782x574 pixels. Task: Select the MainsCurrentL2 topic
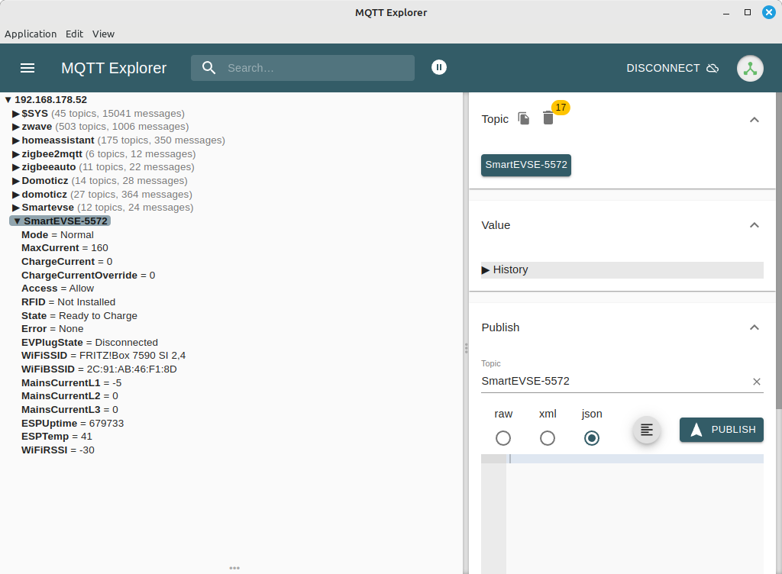pyautogui.click(x=69, y=396)
